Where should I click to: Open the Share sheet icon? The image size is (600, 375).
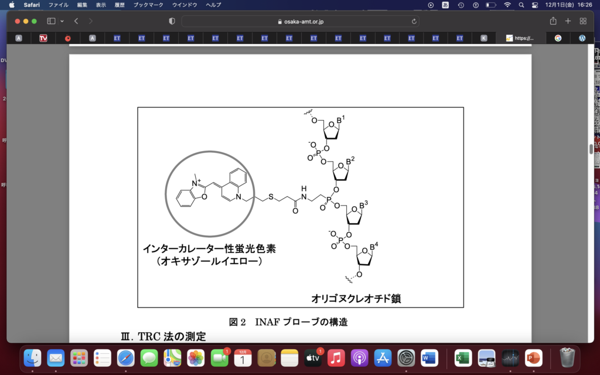pos(553,21)
